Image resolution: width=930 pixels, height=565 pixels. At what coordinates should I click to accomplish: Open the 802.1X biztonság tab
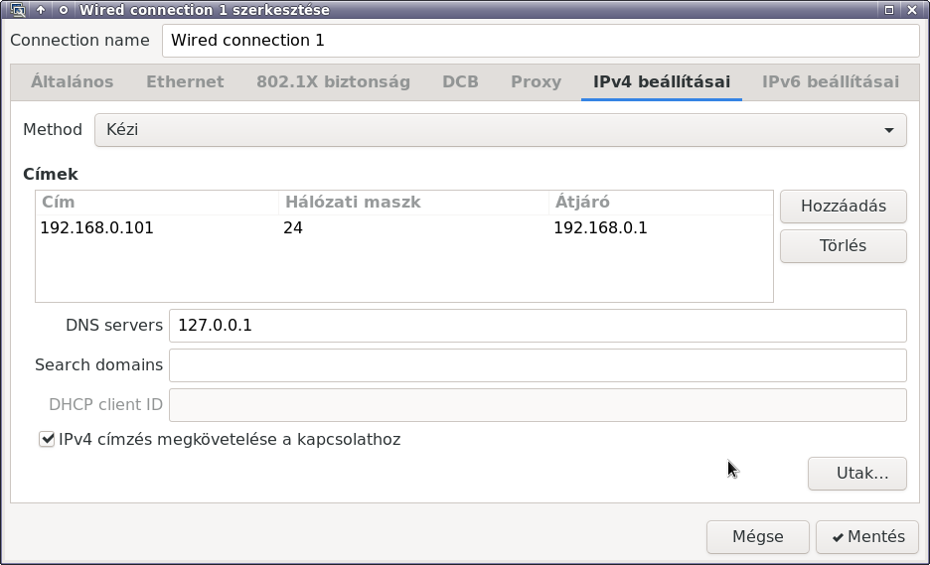pyautogui.click(x=333, y=81)
